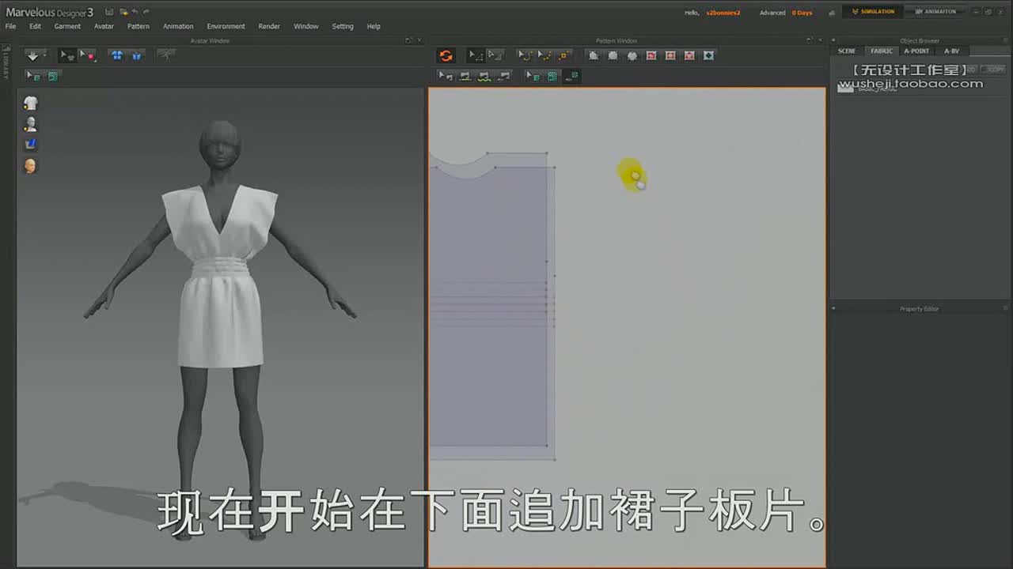Select the garment move/select tool in Avatar toolbar
The image size is (1013, 569).
click(67, 55)
